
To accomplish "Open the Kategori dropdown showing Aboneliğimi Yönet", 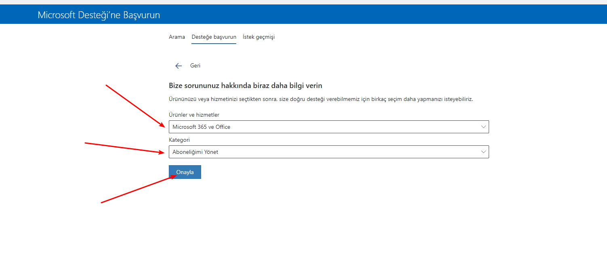I will click(329, 152).
